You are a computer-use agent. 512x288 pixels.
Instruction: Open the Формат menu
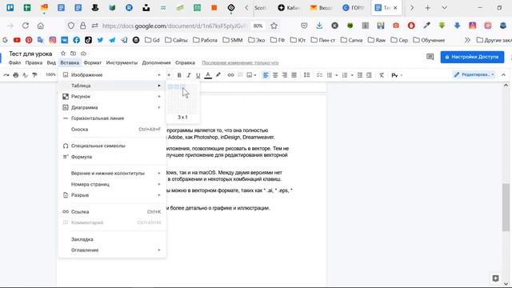tap(93, 62)
